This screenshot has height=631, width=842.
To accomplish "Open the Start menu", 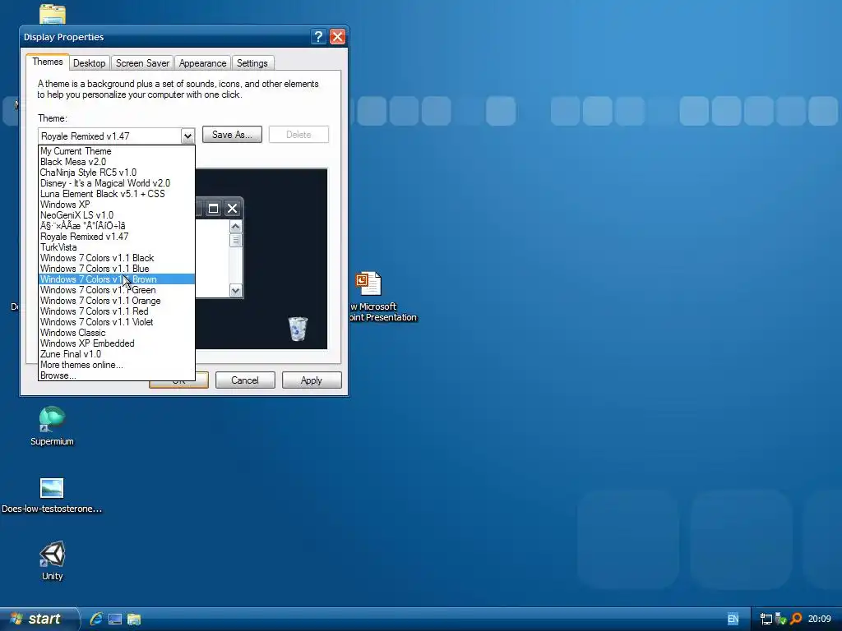I will pyautogui.click(x=38, y=619).
